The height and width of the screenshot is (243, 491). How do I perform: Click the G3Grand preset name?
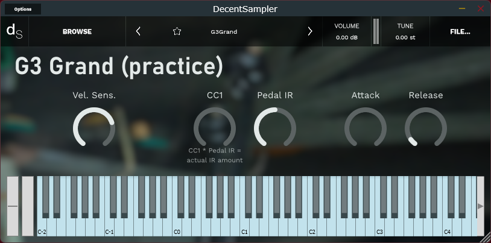(224, 31)
